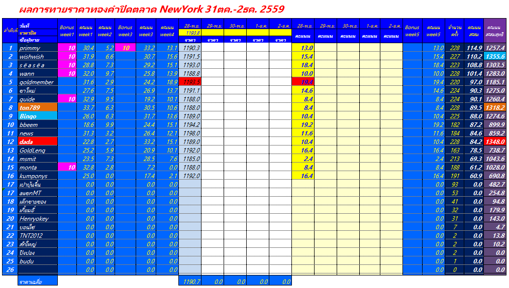This screenshot has height=288, width=509.
Task: Click the red net score cell 1348.0
Action: click(x=495, y=141)
